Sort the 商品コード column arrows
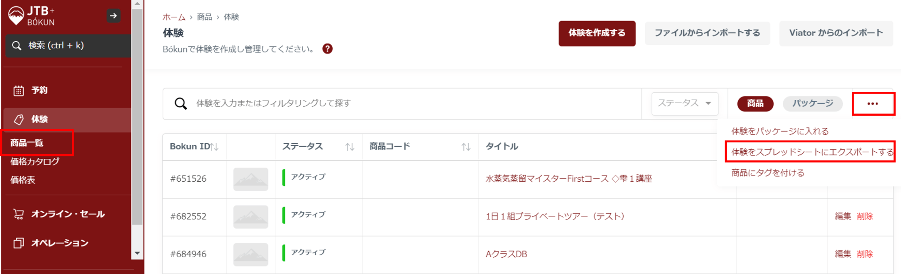The height and width of the screenshot is (274, 901). tap(466, 147)
